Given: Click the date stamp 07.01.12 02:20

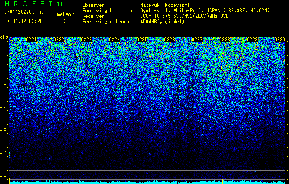Looking at the screenshot, I should click(x=23, y=21).
